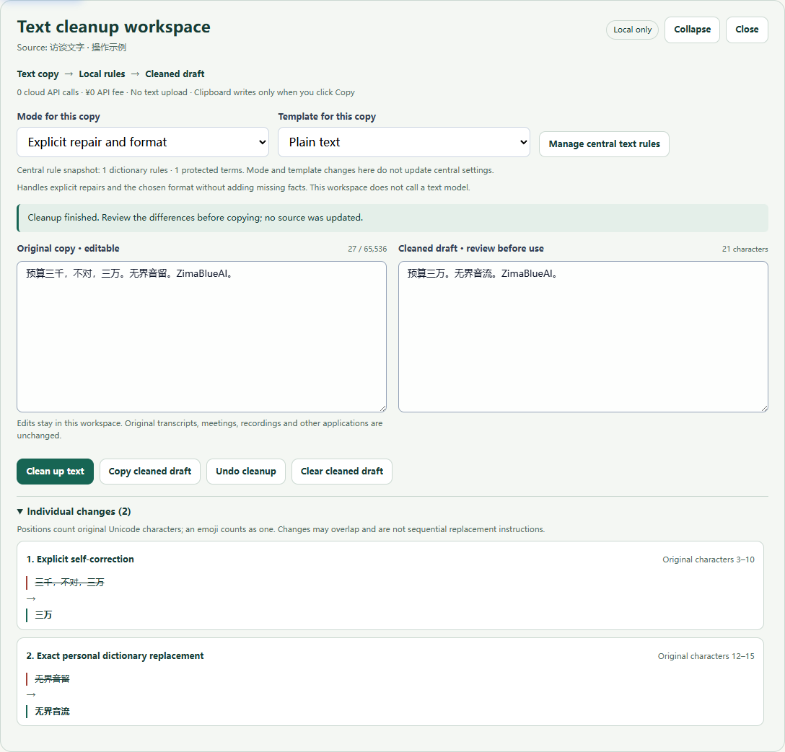Image resolution: width=785 pixels, height=752 pixels.
Task: Click inside the Original copy text area
Action: point(202,337)
